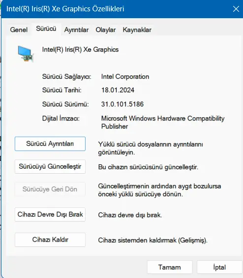Image resolution: width=243 pixels, height=278 pixels.
Task: Click Microsoft Windows Hardware Compatibility Publisher text
Action: 163,123
